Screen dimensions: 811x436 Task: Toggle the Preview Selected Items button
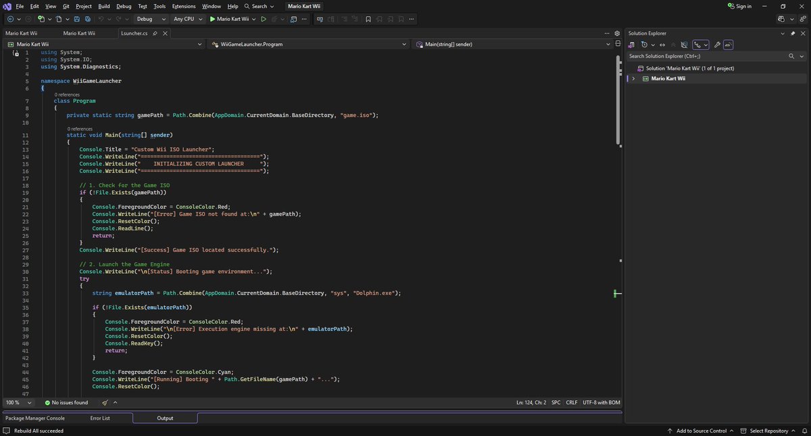(x=728, y=45)
